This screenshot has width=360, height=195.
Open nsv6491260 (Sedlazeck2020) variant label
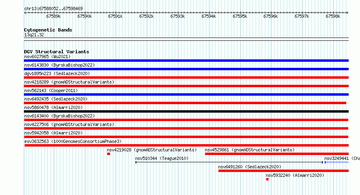[x=250, y=167]
